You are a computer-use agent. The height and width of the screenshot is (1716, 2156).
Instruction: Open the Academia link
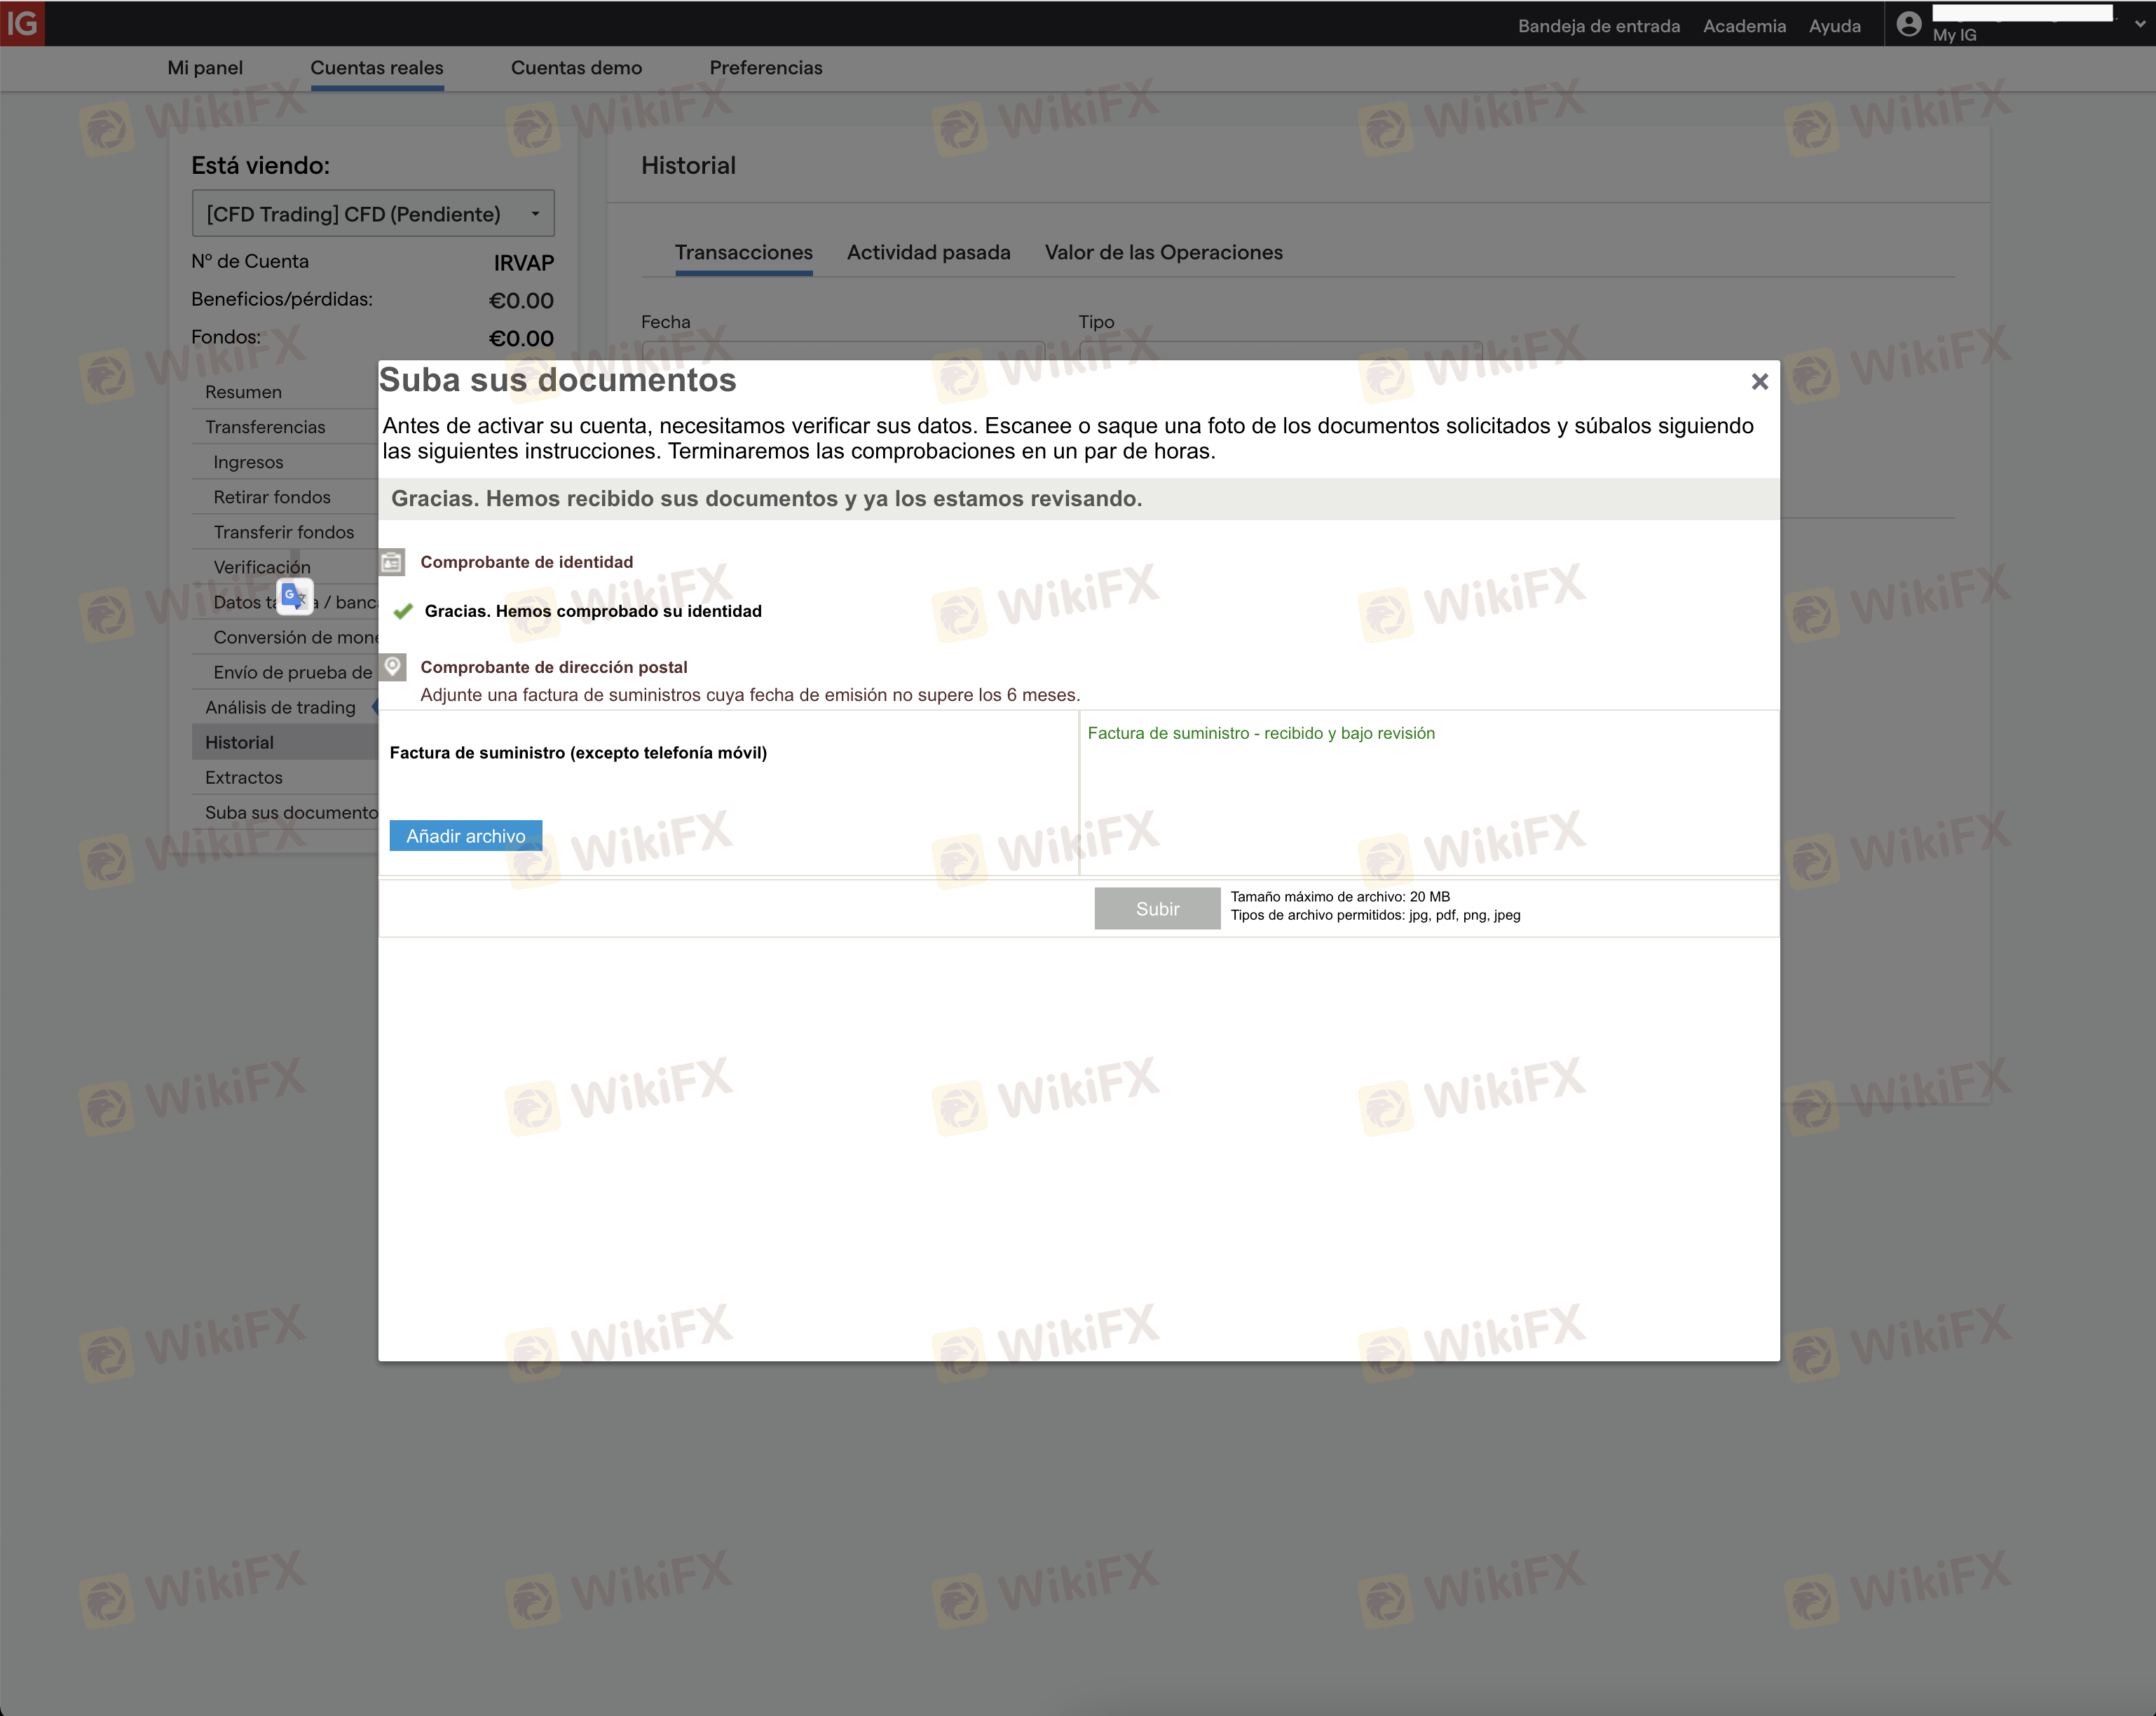[x=1744, y=26]
